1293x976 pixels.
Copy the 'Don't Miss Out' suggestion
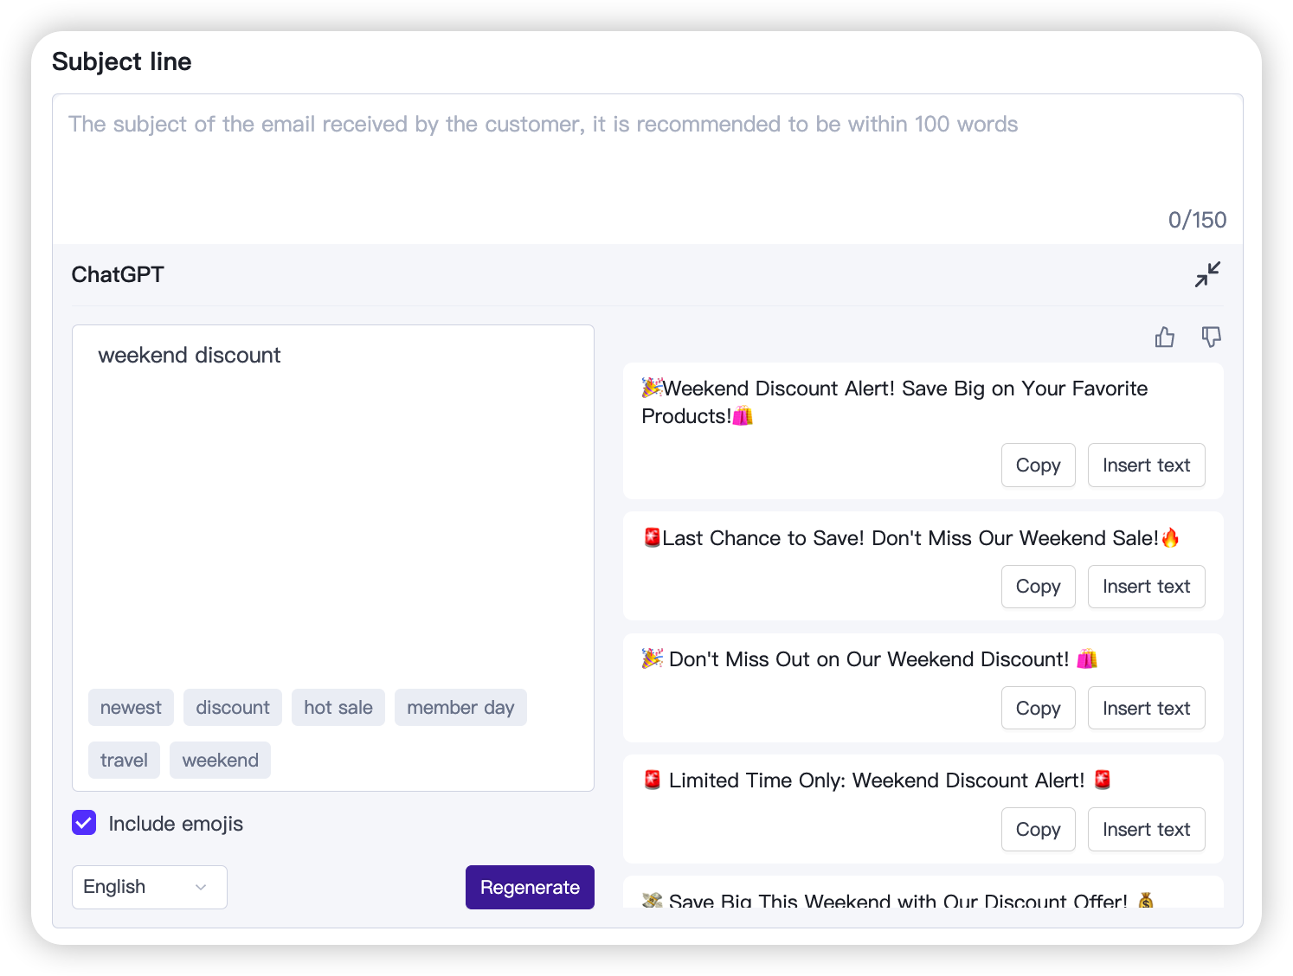[x=1038, y=708]
